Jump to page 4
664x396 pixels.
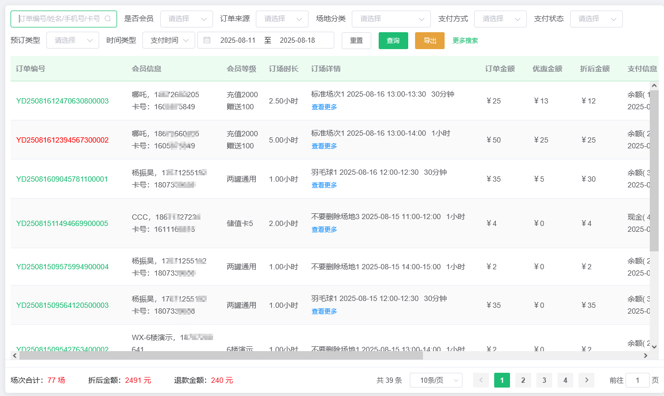click(x=565, y=380)
